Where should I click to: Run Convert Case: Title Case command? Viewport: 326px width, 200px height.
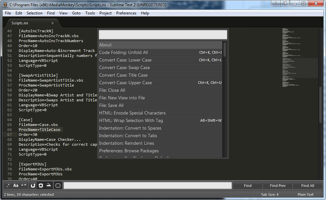tap(160, 75)
